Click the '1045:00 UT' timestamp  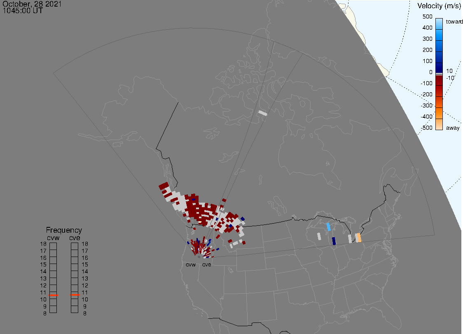(x=23, y=11)
